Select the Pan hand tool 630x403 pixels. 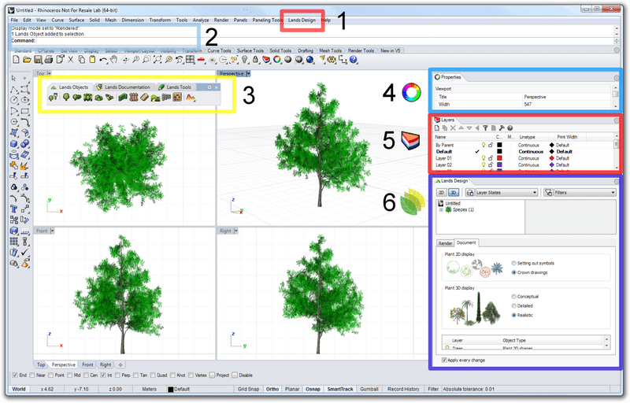tap(113, 60)
